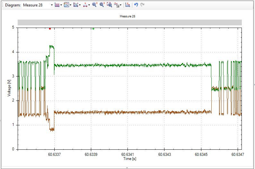
Task: Click the 60.6347 time axis tick label
Action: click(x=238, y=154)
